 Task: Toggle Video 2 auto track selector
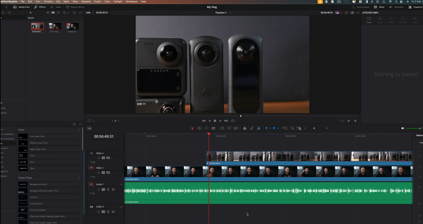103,158
